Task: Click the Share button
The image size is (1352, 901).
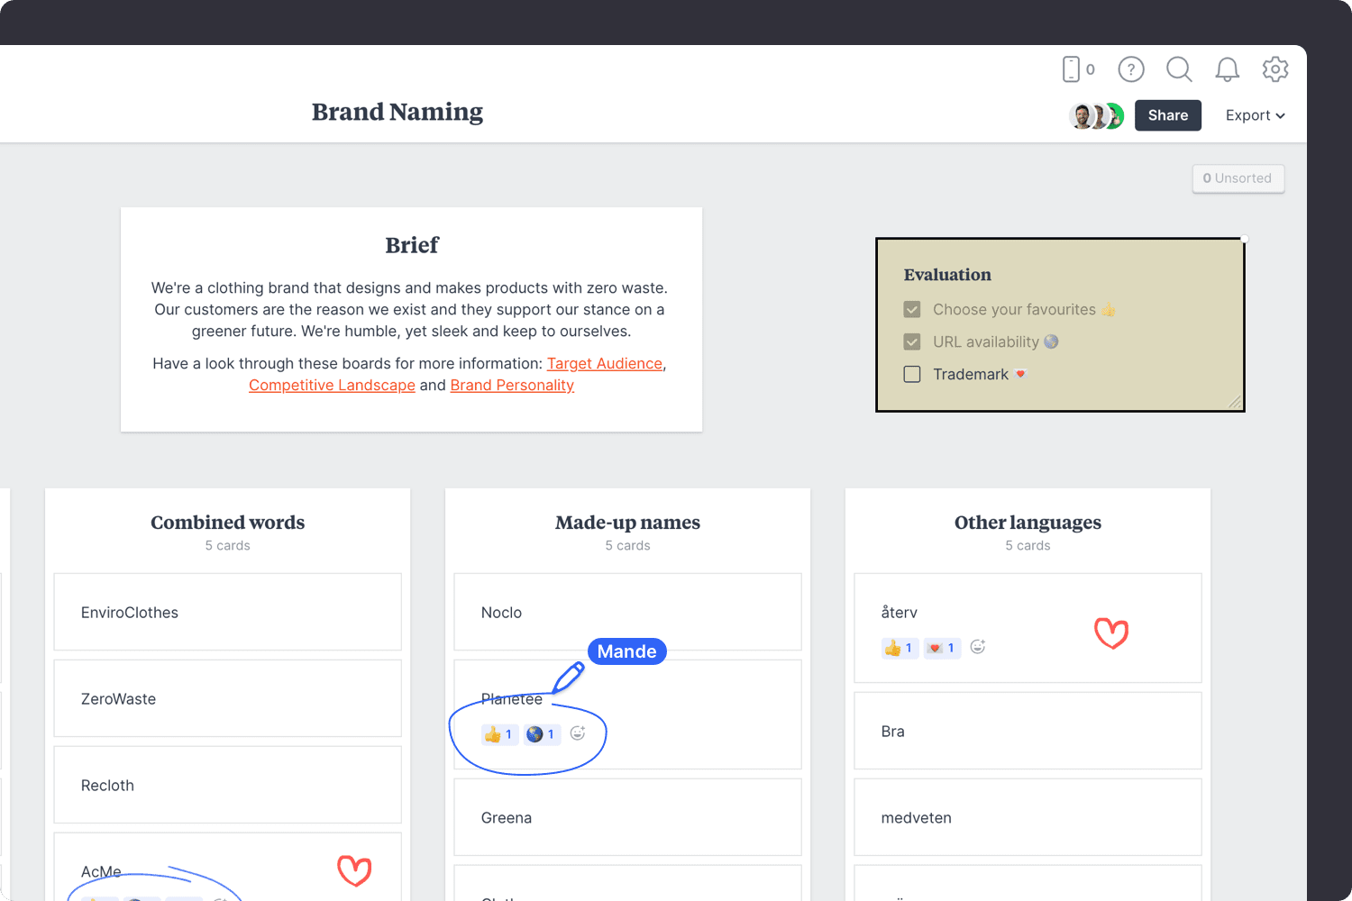Action: pos(1168,115)
